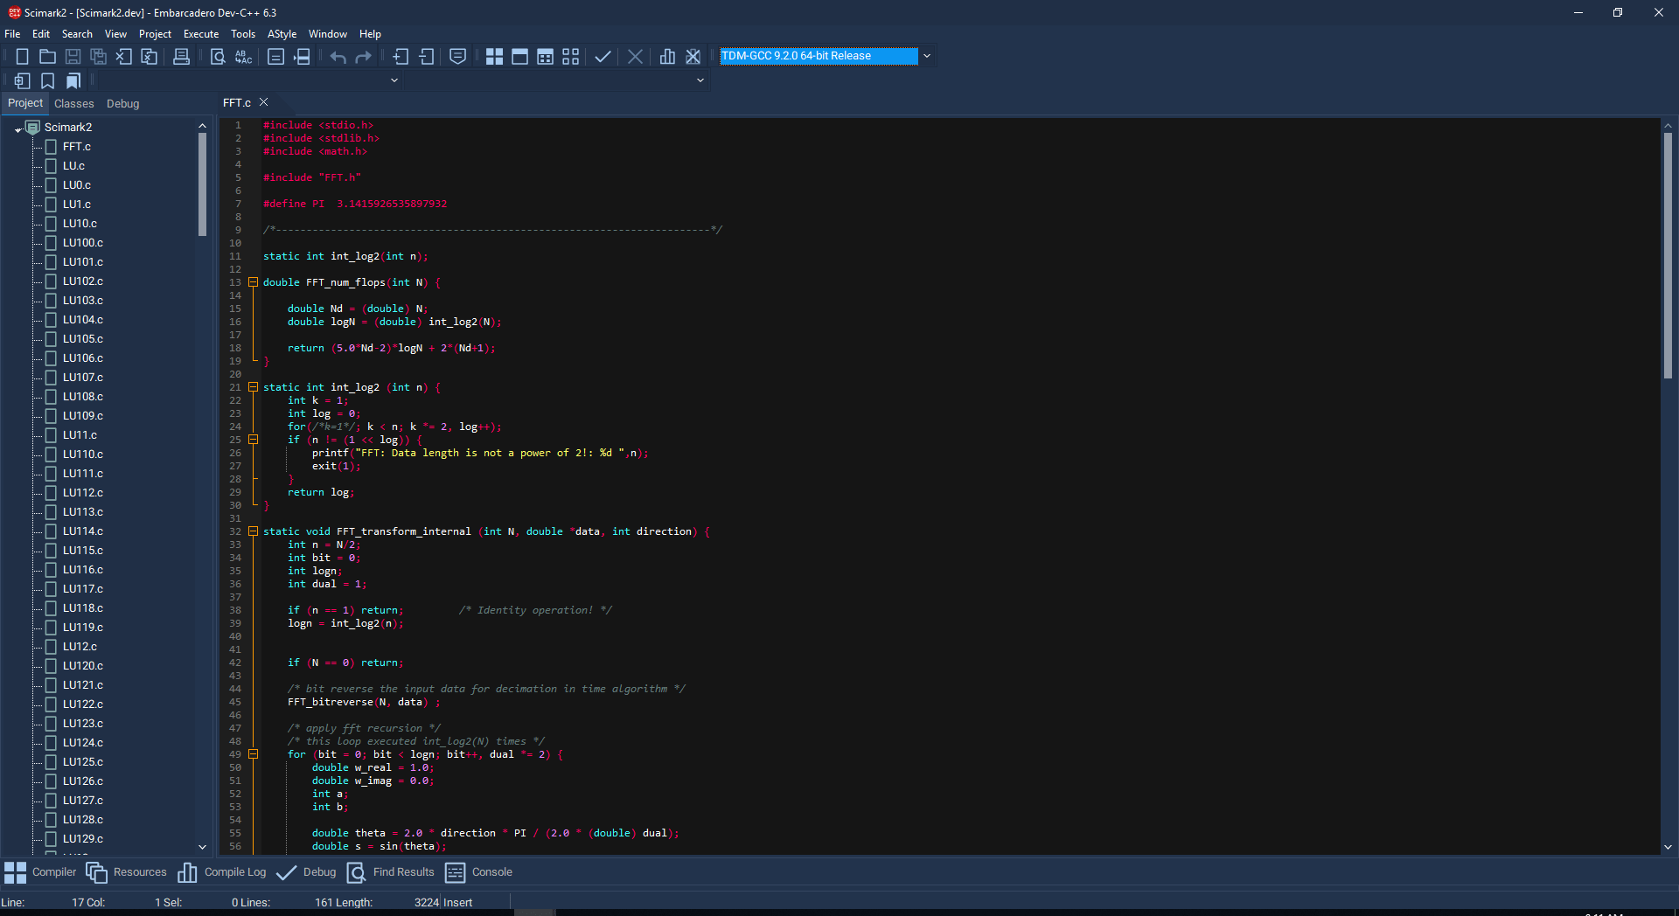
Task: Click the Stop Execution X icon
Action: coord(636,56)
